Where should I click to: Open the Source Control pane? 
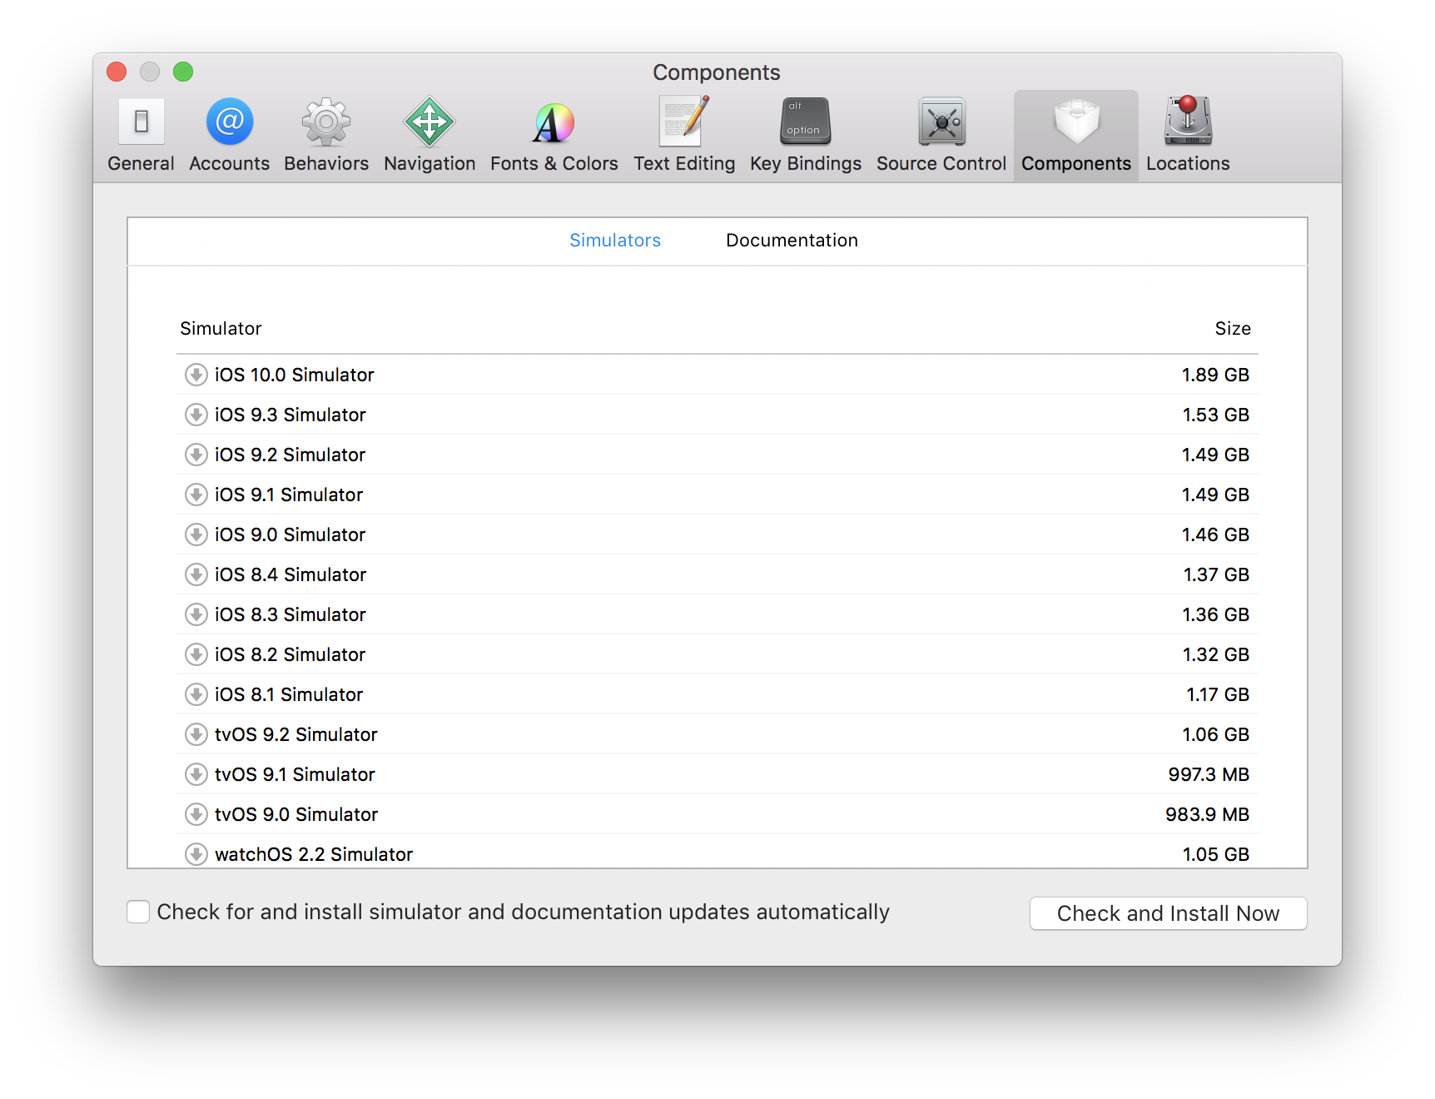point(941,133)
